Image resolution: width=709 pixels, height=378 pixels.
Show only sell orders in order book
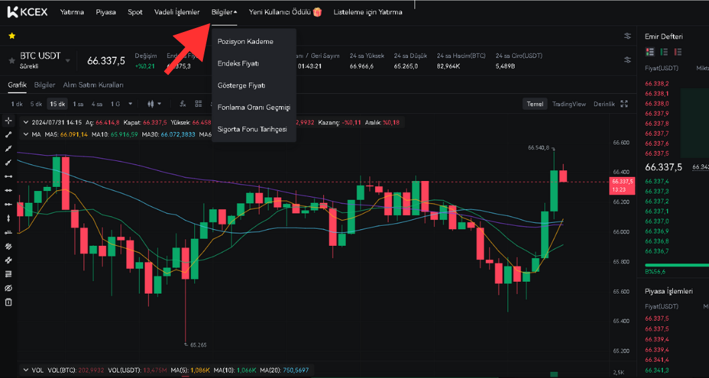(677, 52)
